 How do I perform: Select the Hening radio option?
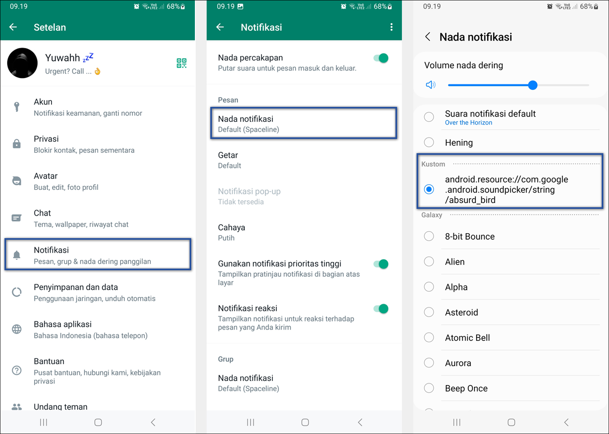pyautogui.click(x=429, y=142)
